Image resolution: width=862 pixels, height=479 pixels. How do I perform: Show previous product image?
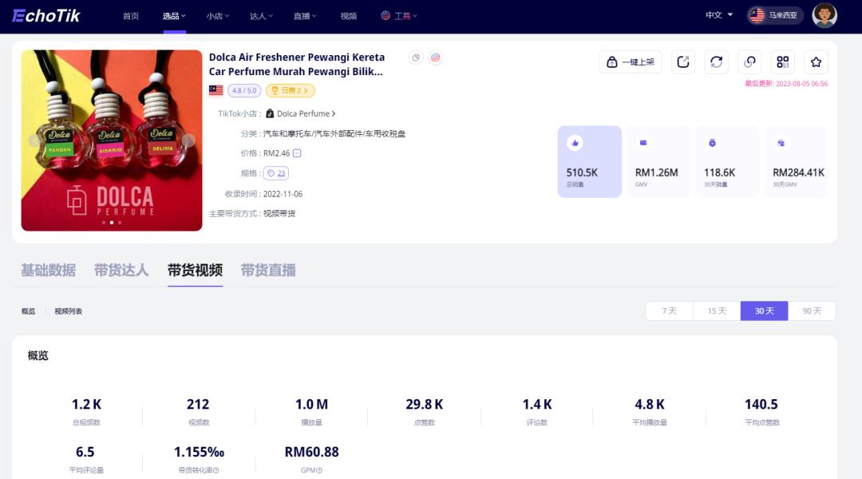(x=34, y=141)
